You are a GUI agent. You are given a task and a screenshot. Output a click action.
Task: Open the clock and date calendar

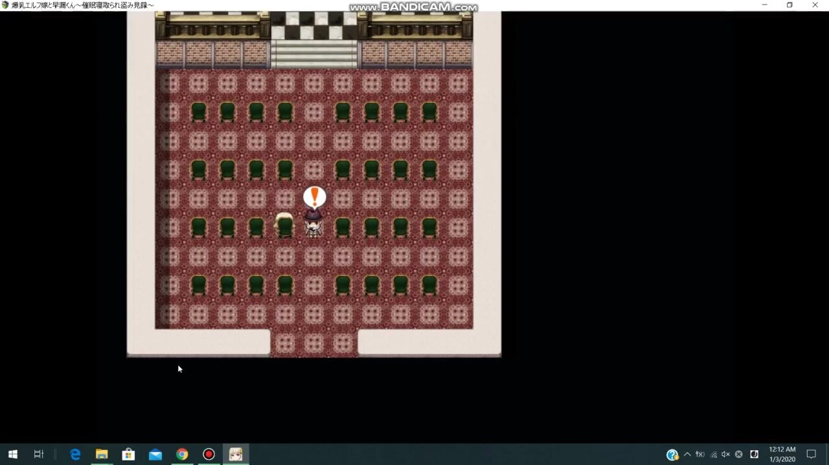(782, 454)
